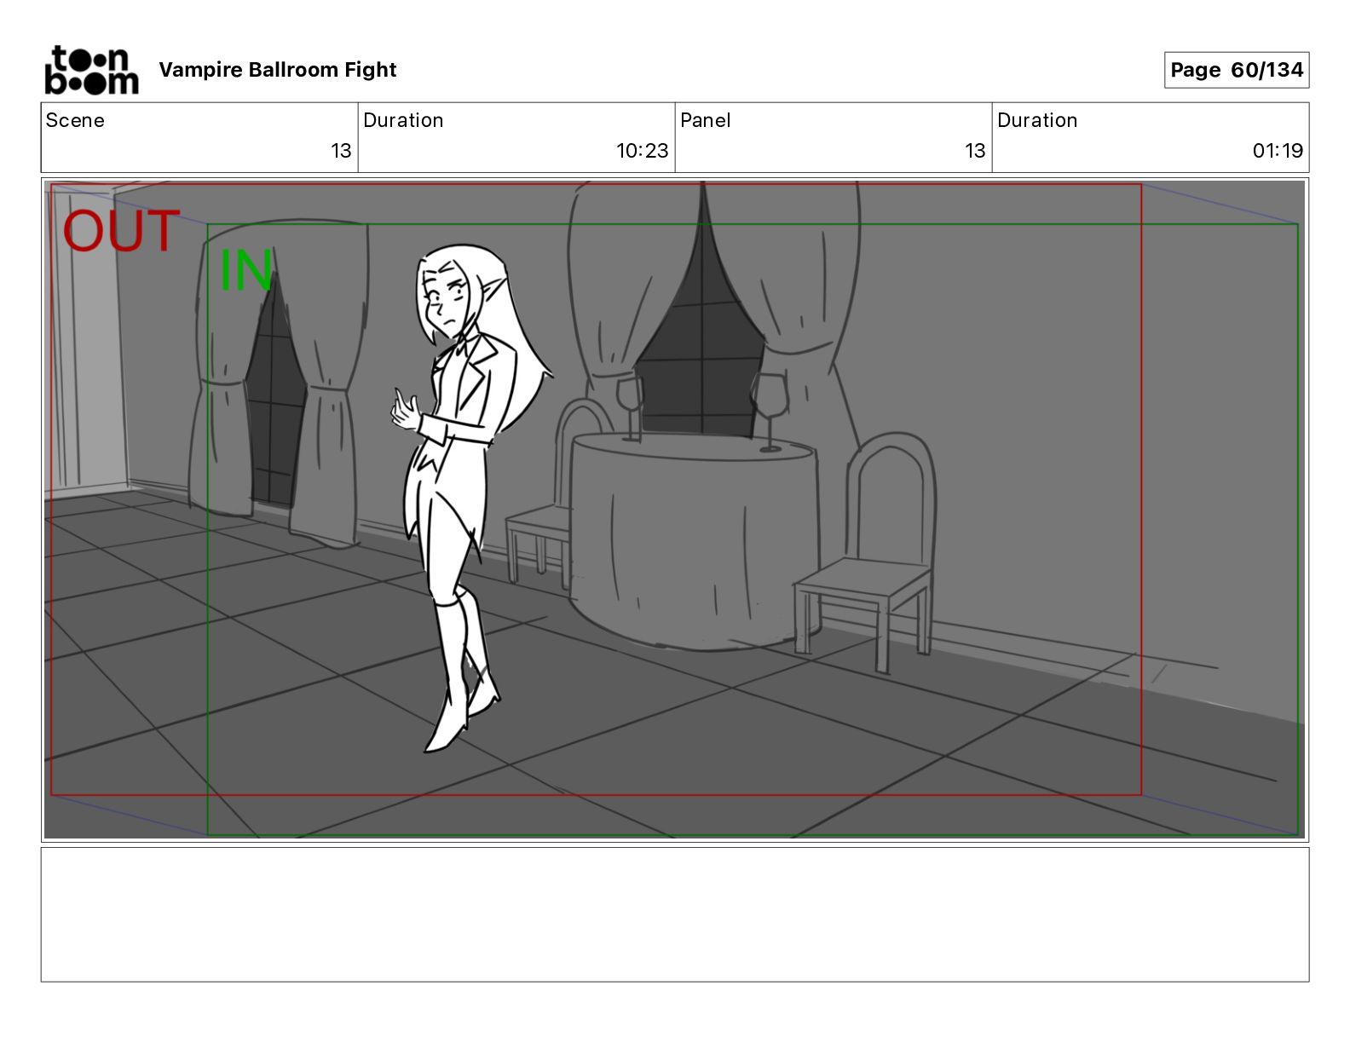This screenshot has height=1043, width=1350.
Task: Click the empty notes box below the panel
Action: coord(674,914)
